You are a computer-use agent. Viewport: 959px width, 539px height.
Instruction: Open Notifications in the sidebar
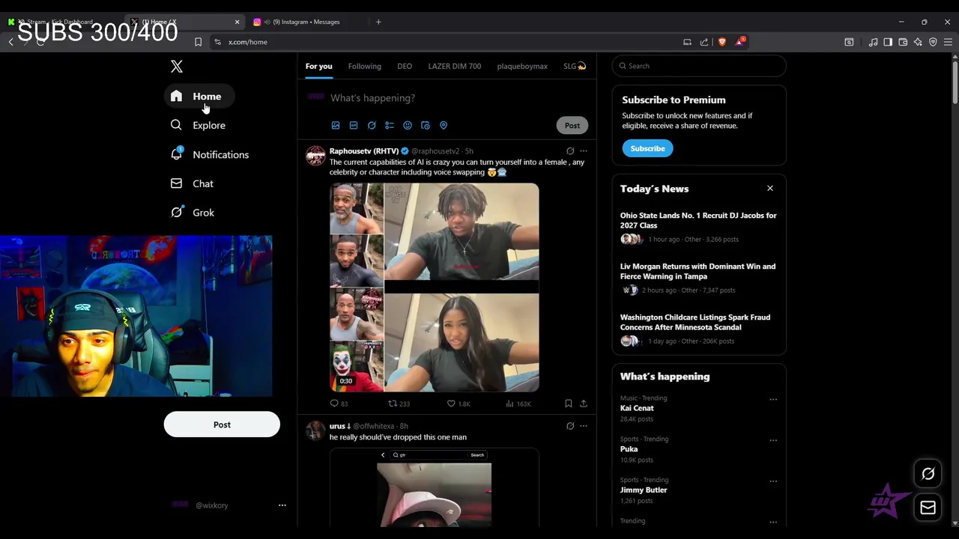210,154
